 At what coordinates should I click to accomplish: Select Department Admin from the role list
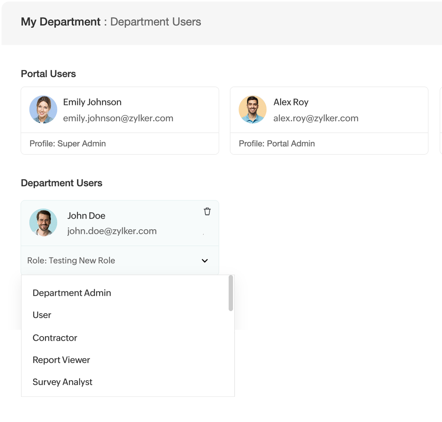tap(72, 293)
